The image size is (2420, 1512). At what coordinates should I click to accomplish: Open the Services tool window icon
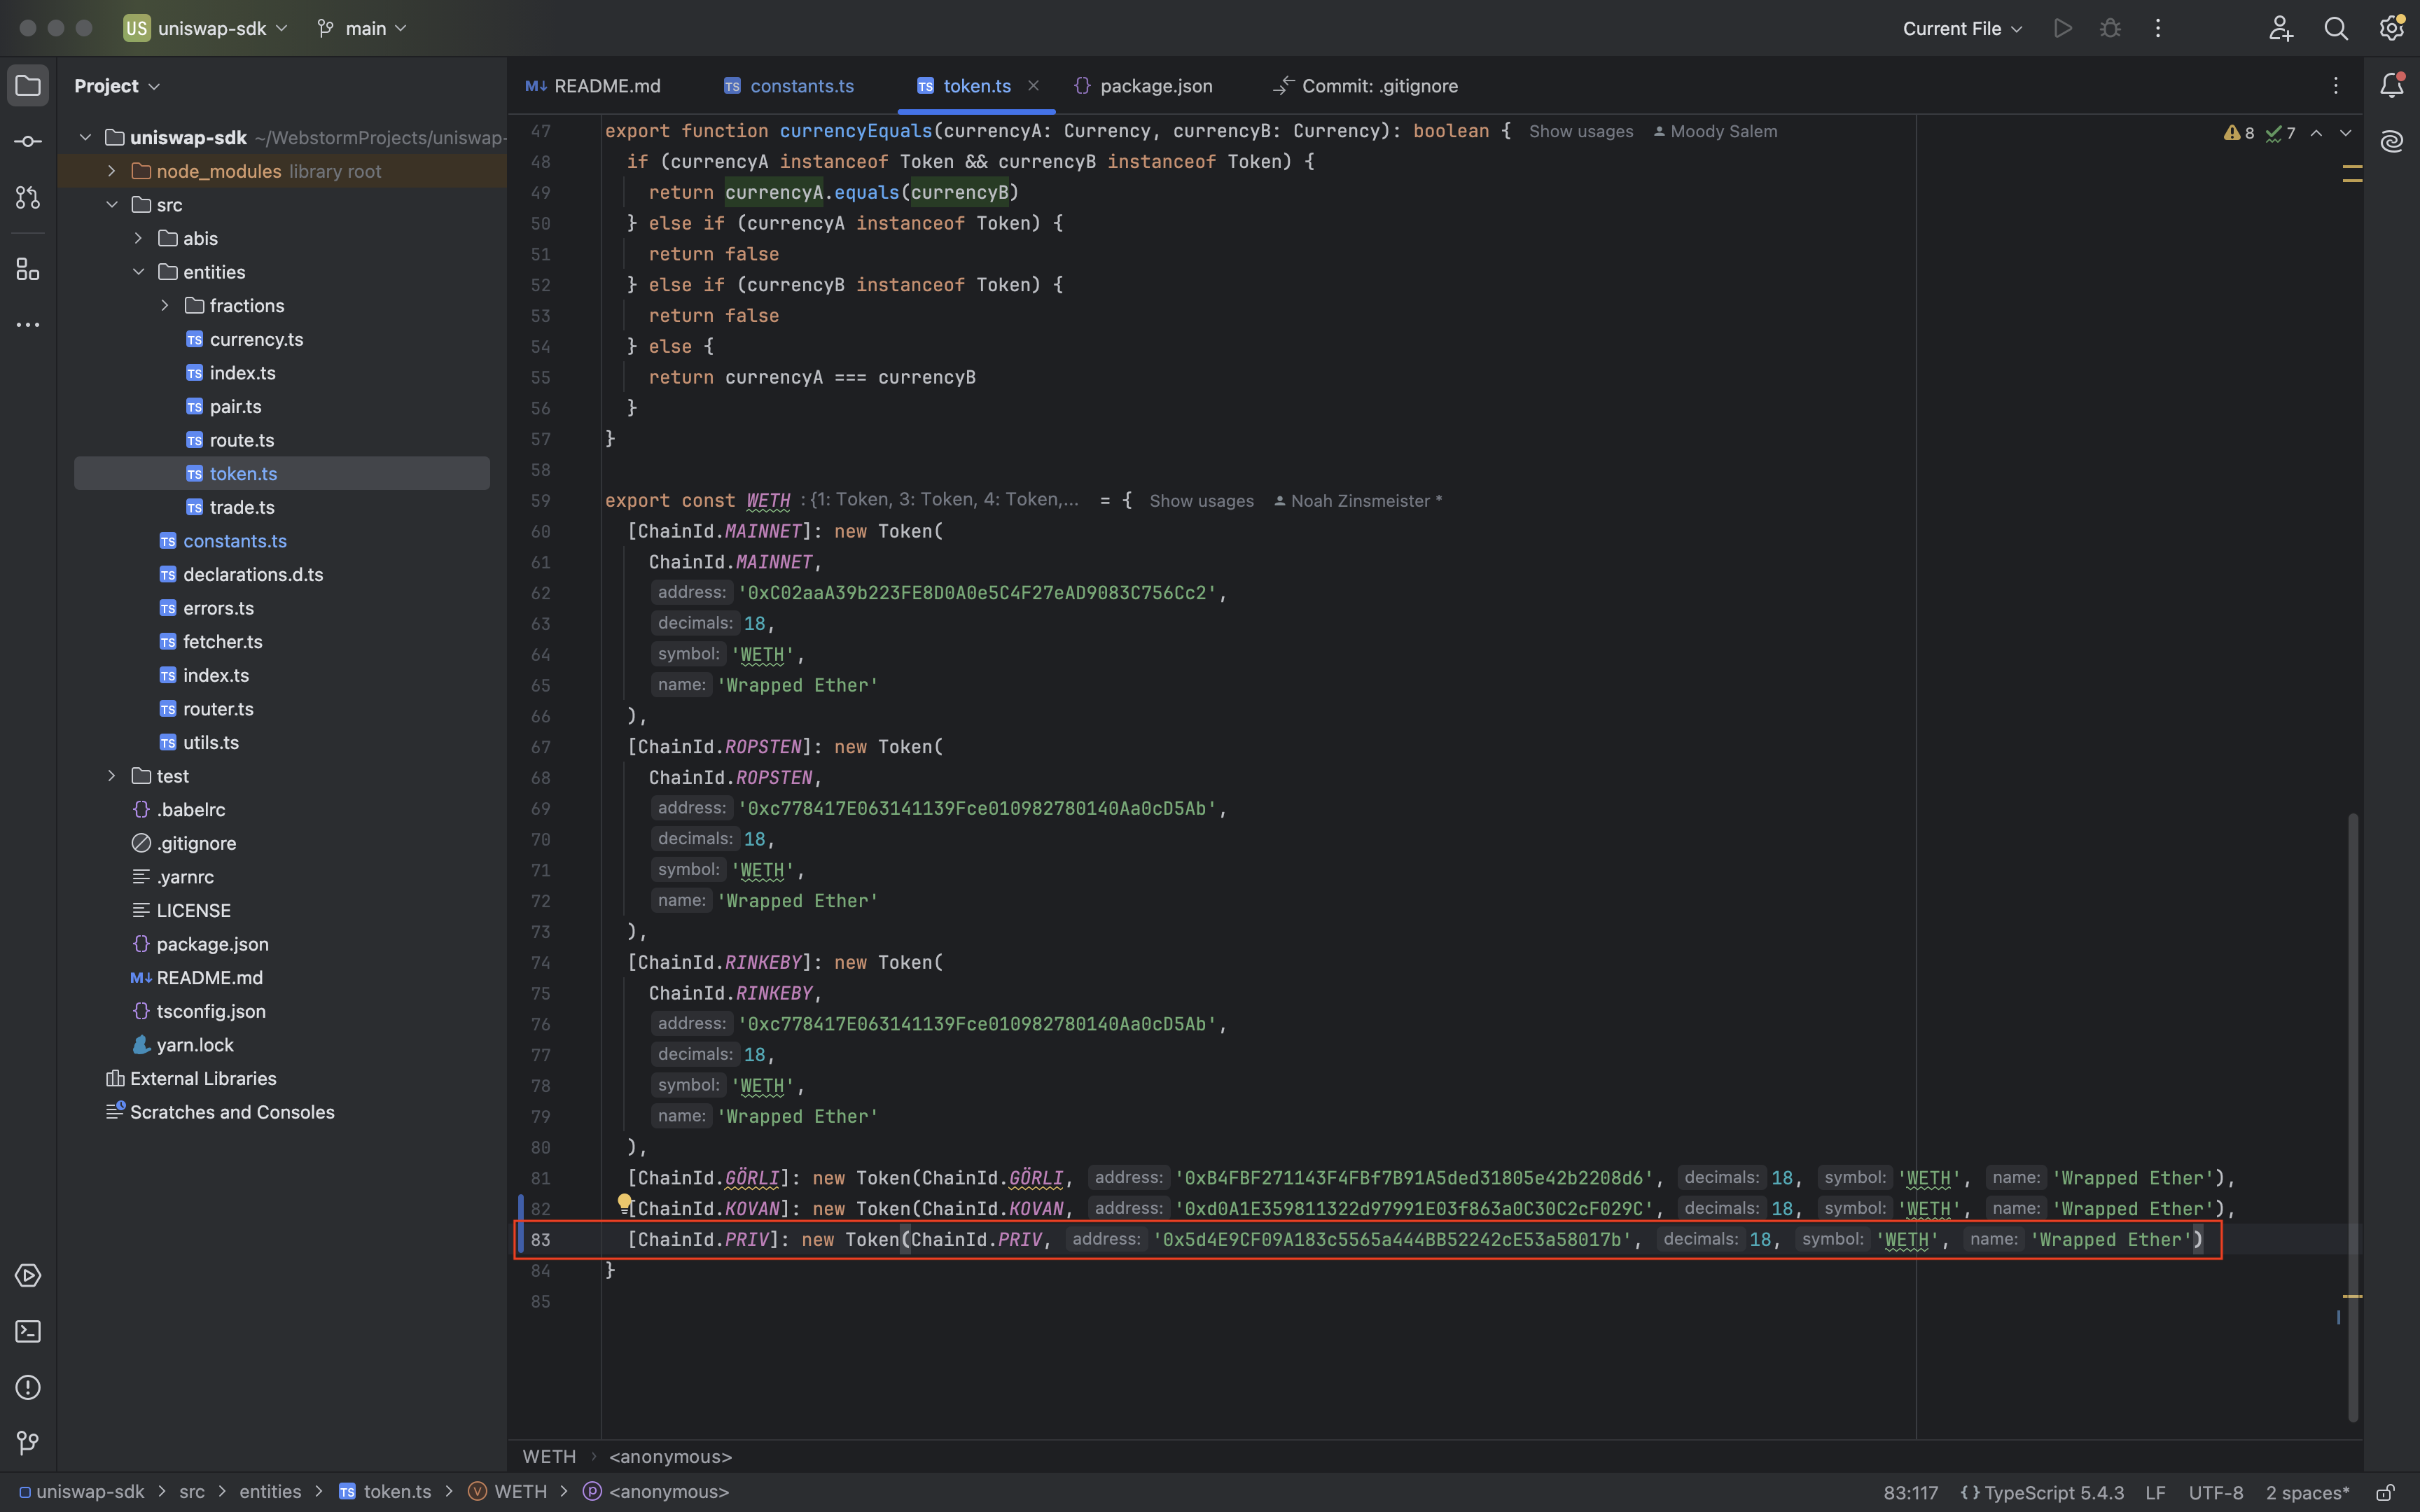tap(28, 1276)
